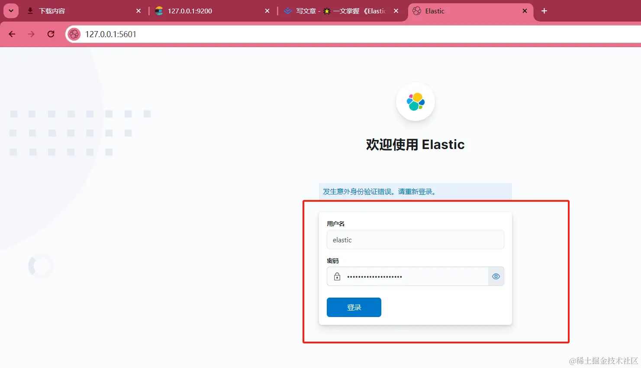Screen dimensions: 641x368
Task: Switch to the 127.0.0.1:9200 tab
Action: pyautogui.click(x=212, y=11)
